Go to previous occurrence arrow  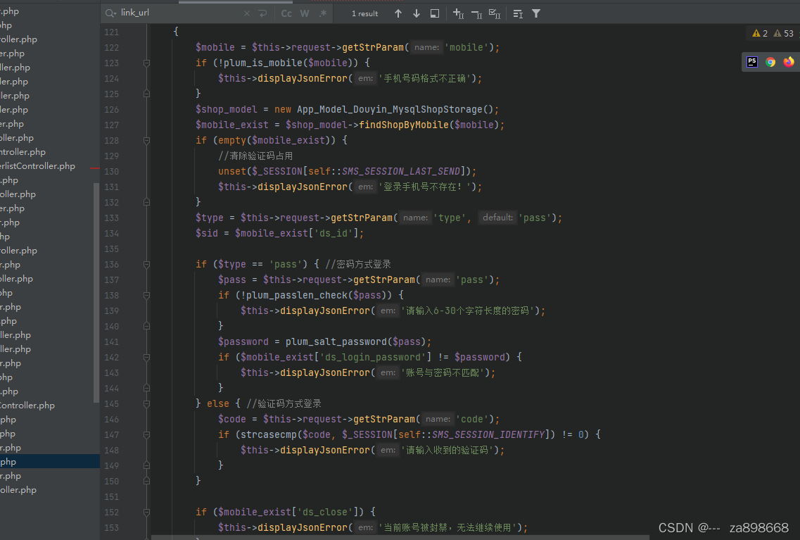pos(398,14)
